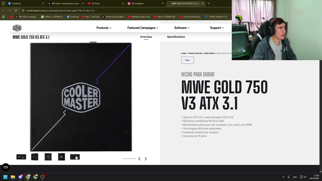Open the ASRock B550M bookmark
The width and height of the screenshot is (322, 181).
point(53,17)
